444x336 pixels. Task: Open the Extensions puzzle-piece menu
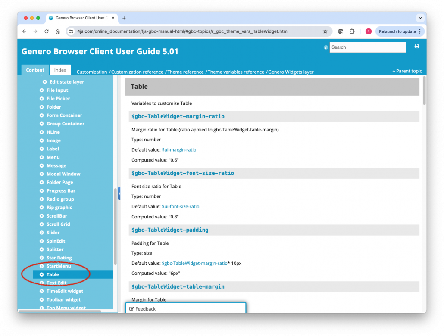[352, 31]
